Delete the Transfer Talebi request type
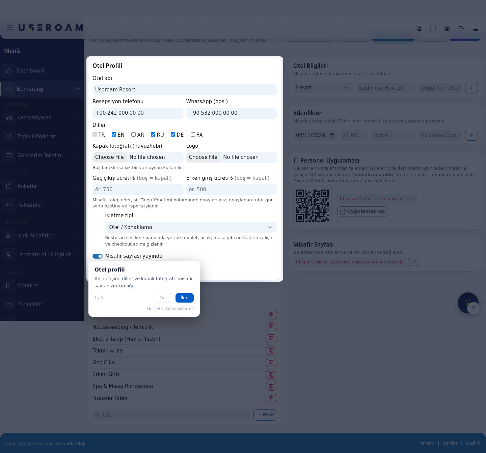The image size is (486, 453). [x=271, y=398]
